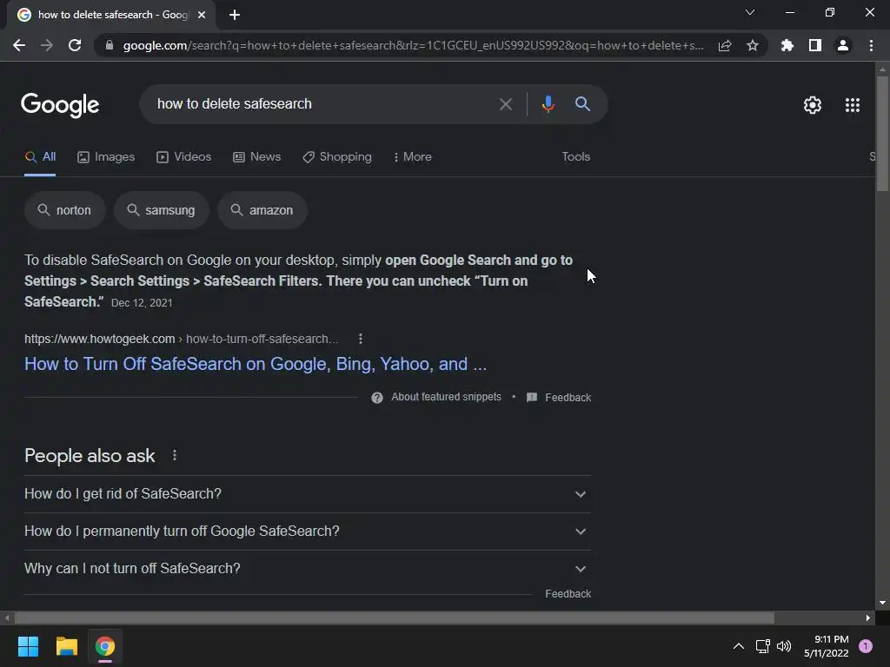
Task: Close the 'how to delete safesearch' tab
Action: click(x=202, y=15)
